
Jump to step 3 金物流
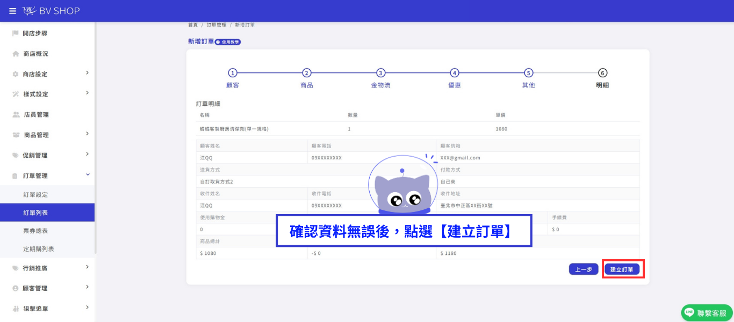tap(380, 78)
